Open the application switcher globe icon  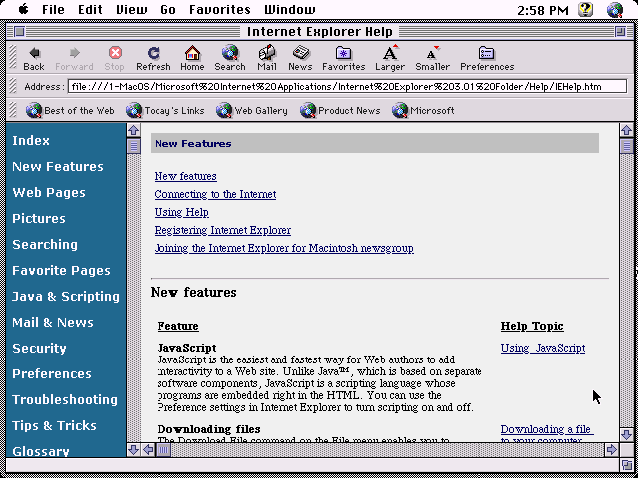tap(615, 9)
